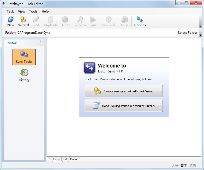The width and height of the screenshot is (204, 170).
Task: Read the Getting started tutorial
Action: pyautogui.click(x=124, y=106)
